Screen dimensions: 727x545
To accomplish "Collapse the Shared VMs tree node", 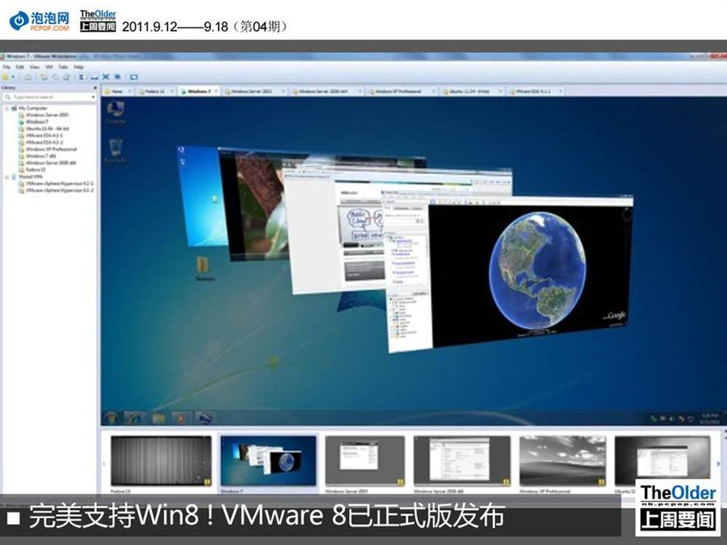I will coord(7,177).
